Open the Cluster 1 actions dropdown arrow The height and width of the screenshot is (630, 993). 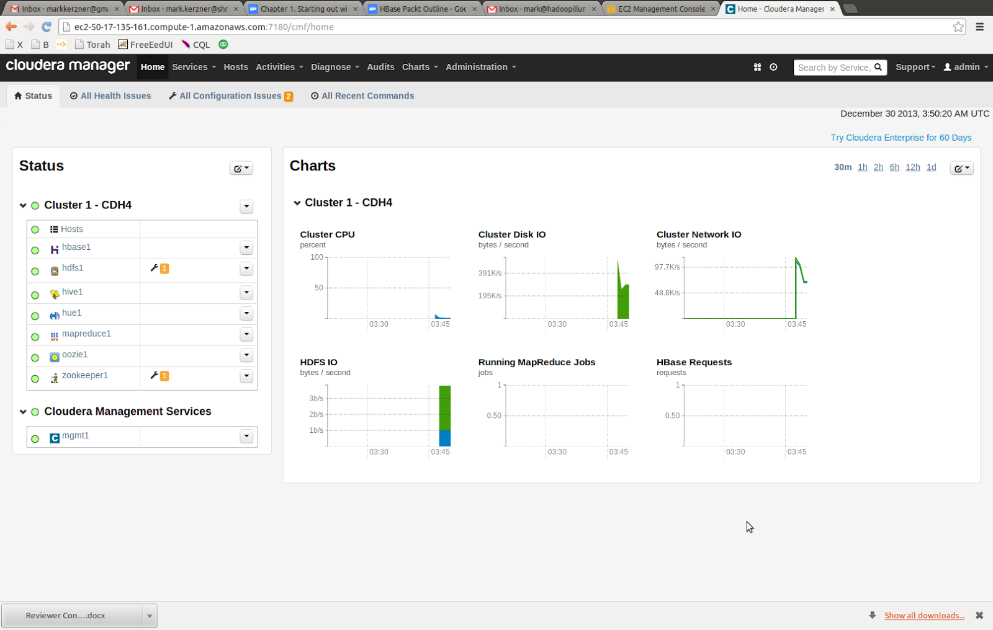[246, 206]
